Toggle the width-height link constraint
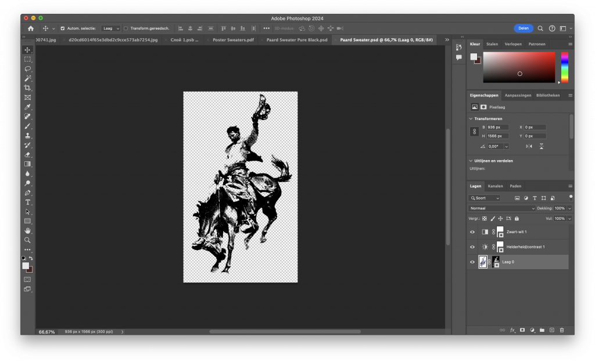Viewport: 595px width, 362px height. (x=474, y=131)
